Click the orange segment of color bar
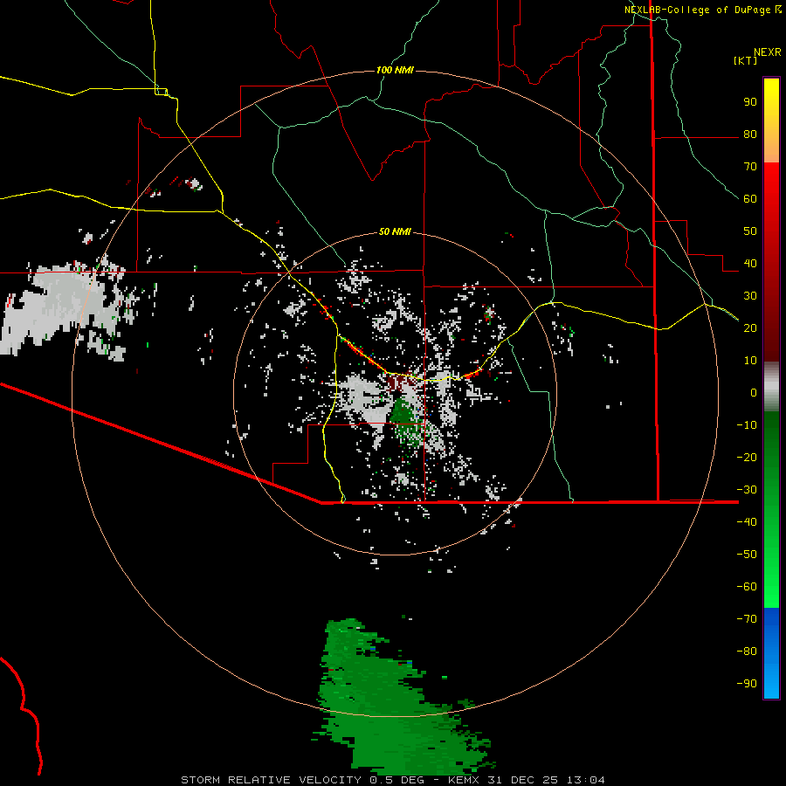Image resolution: width=786 pixels, height=786 pixels. click(771, 148)
